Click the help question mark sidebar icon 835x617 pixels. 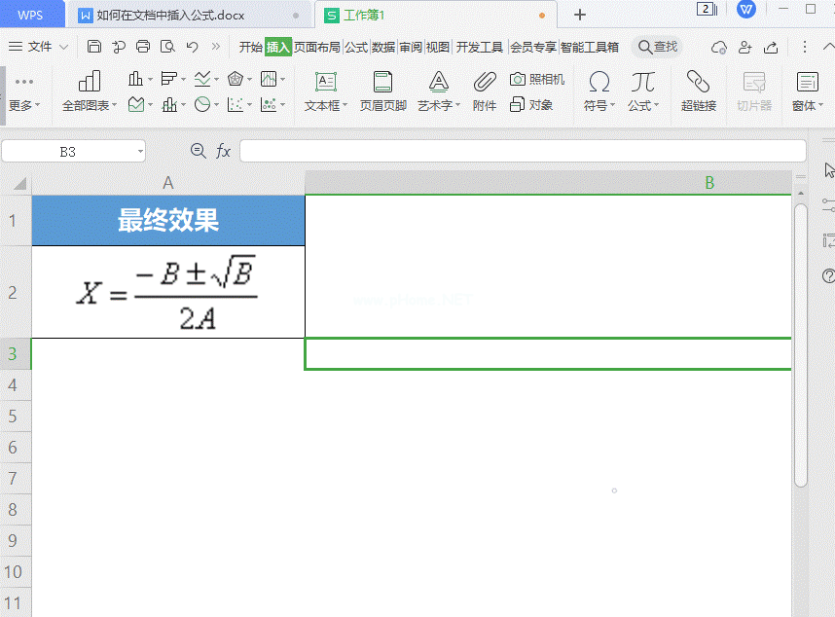pyautogui.click(x=828, y=275)
